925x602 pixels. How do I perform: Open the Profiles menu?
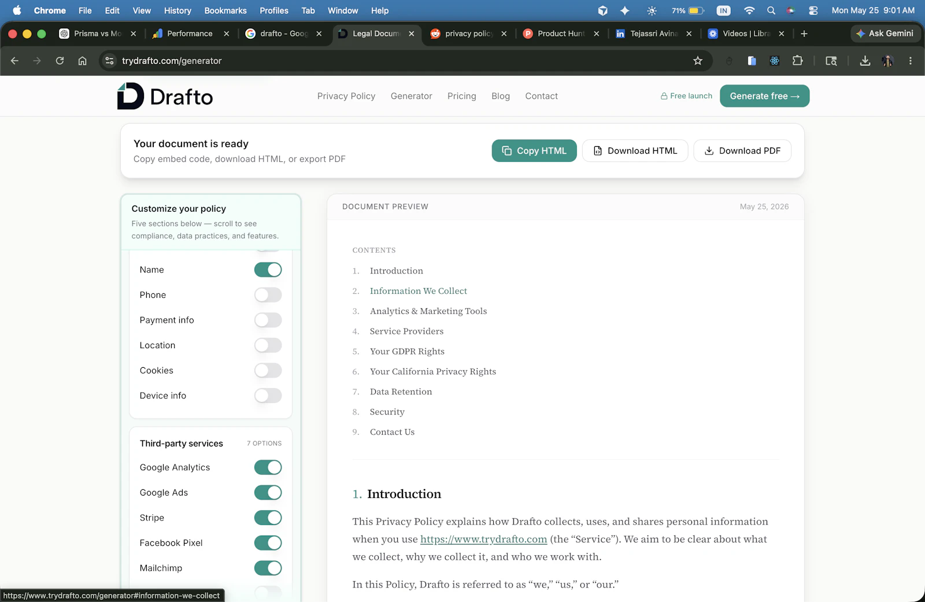[274, 10]
